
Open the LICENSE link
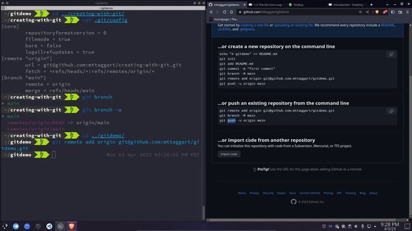point(224,30)
